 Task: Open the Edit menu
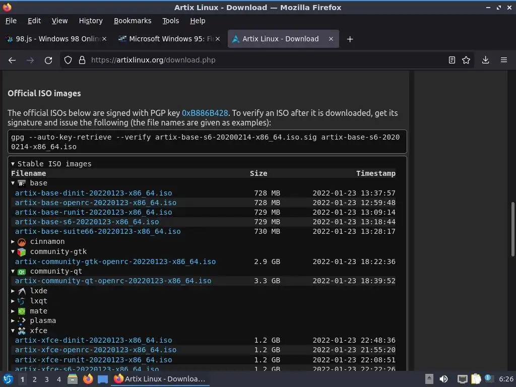coord(34,21)
